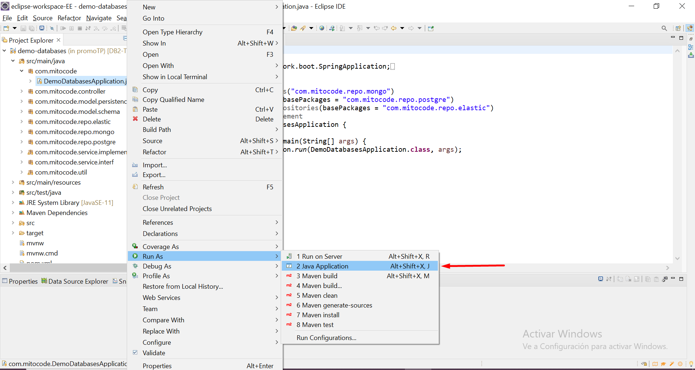The image size is (695, 370).
Task: Click the Forward navigation arrow icon
Action: (x=411, y=28)
